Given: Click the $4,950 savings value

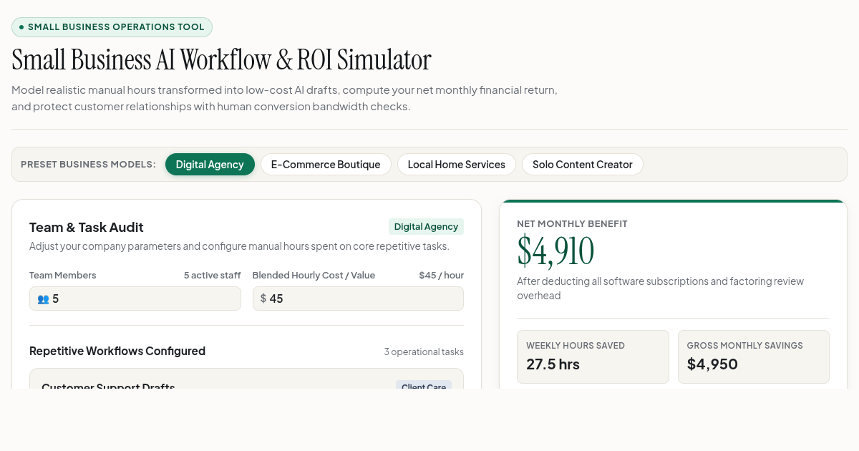Looking at the screenshot, I should (x=712, y=364).
